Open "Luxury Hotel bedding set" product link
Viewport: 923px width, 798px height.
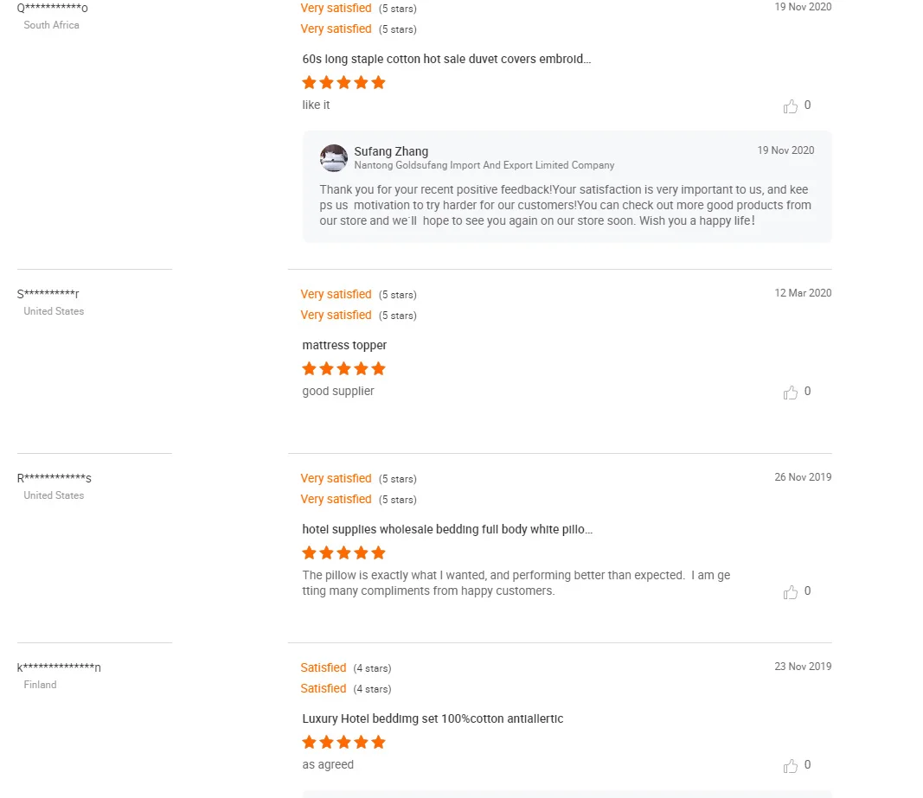[433, 719]
